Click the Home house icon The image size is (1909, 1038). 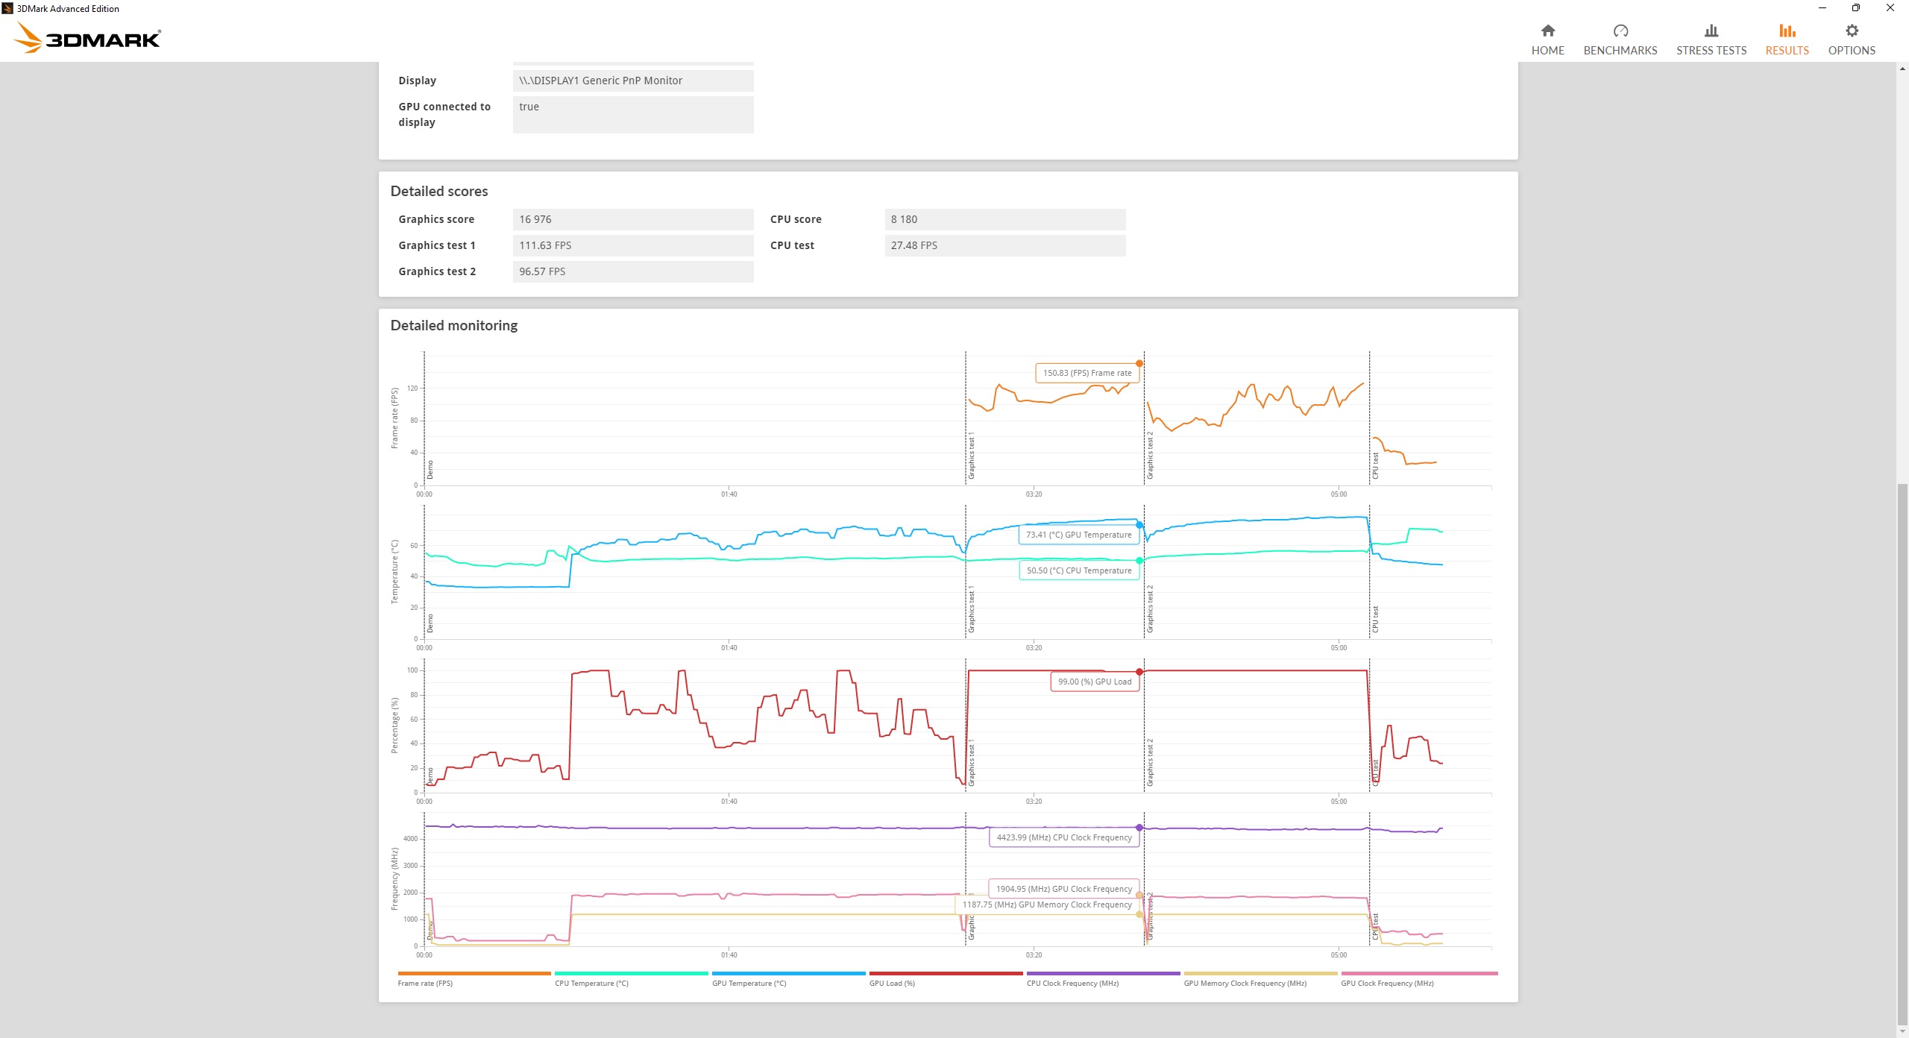[x=1547, y=31]
